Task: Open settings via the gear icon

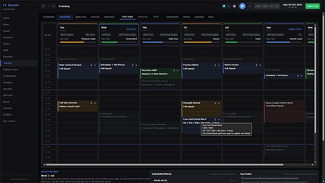Action: point(235,6)
